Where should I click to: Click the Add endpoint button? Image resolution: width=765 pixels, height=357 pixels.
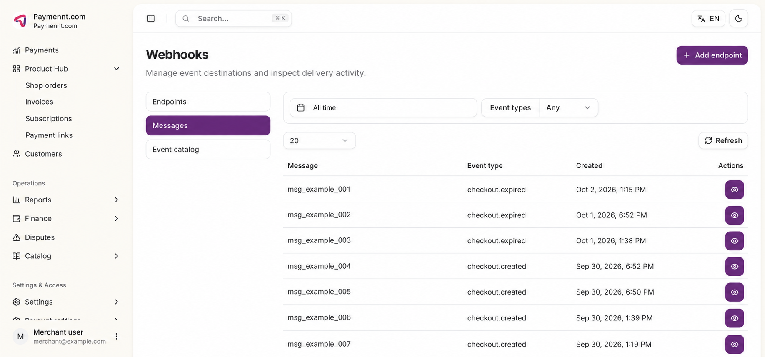(x=712, y=55)
